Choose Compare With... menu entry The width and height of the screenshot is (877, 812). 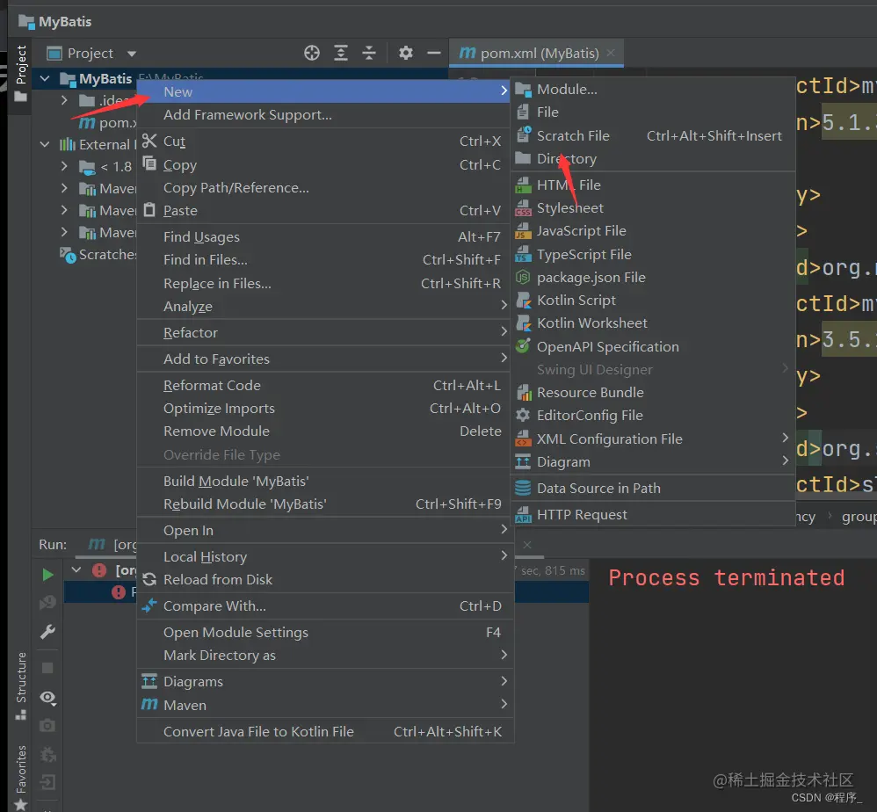pyautogui.click(x=324, y=605)
